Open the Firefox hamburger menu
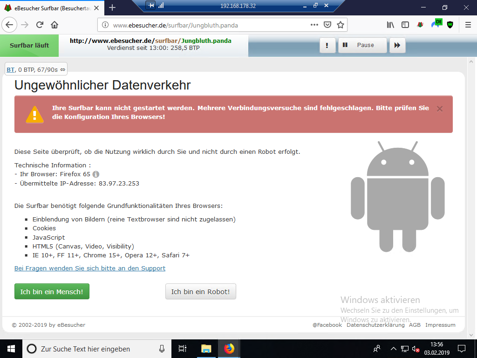This screenshot has height=358, width=477. pos(468,25)
